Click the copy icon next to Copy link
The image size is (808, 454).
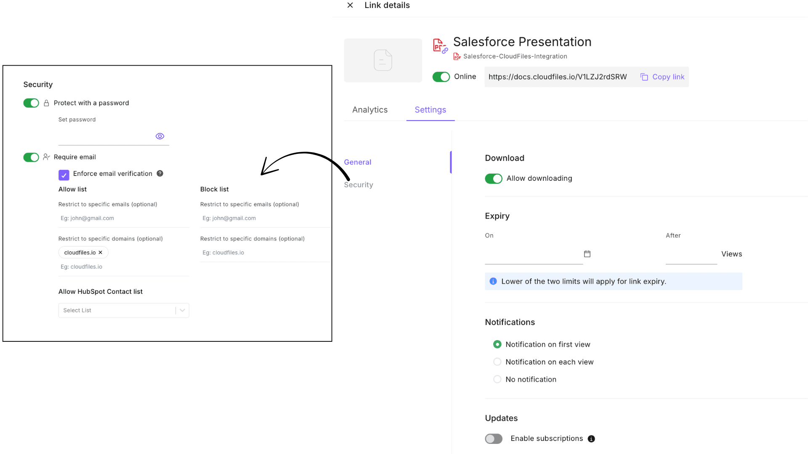(x=644, y=77)
